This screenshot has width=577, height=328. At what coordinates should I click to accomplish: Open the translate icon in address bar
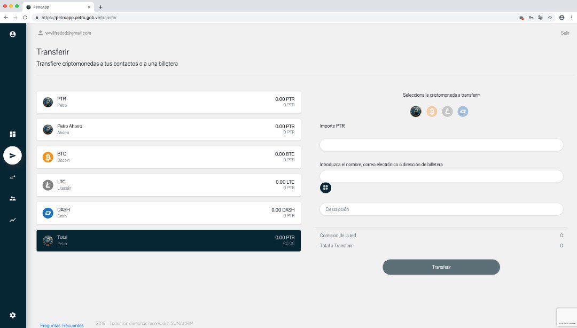pos(540,17)
